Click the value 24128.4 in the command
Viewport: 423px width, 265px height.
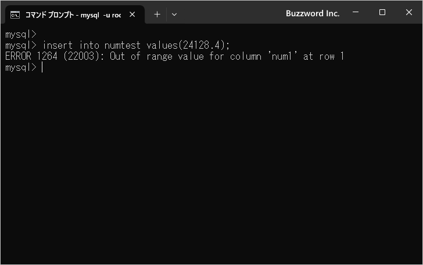(x=201, y=45)
